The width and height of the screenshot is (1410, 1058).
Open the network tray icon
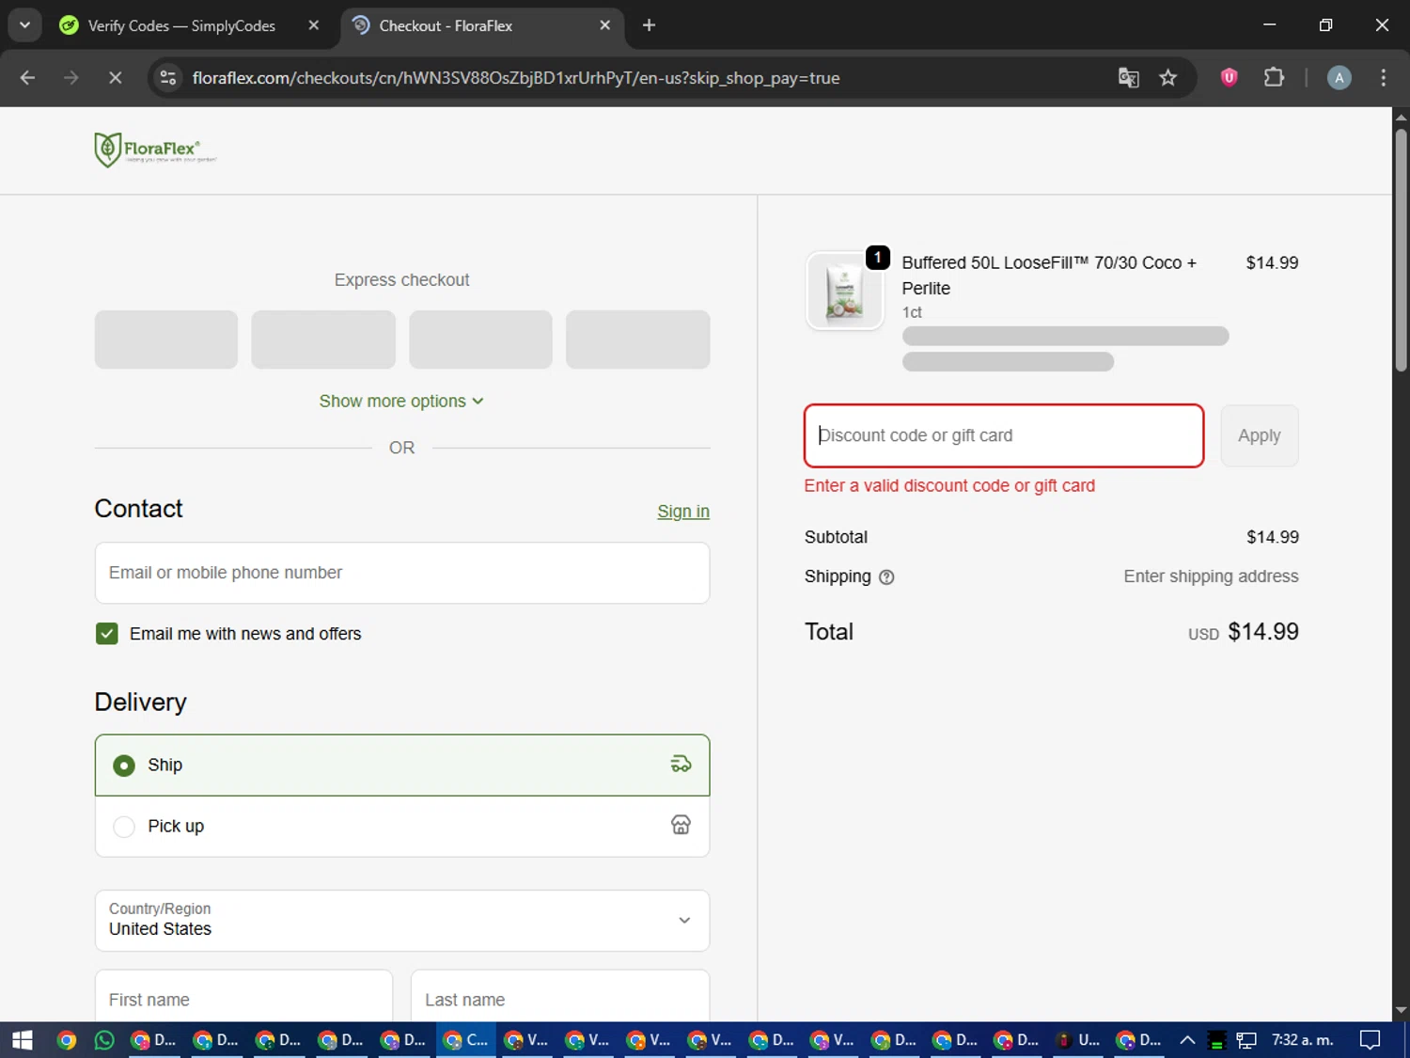1246,1040
